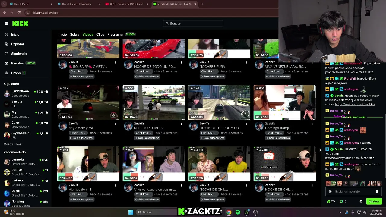Open Explorar in the left sidebar

click(17, 44)
